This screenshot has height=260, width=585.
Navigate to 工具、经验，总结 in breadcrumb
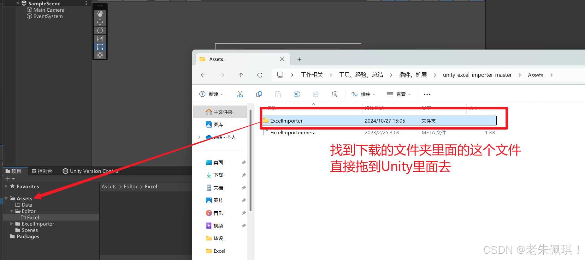click(361, 75)
